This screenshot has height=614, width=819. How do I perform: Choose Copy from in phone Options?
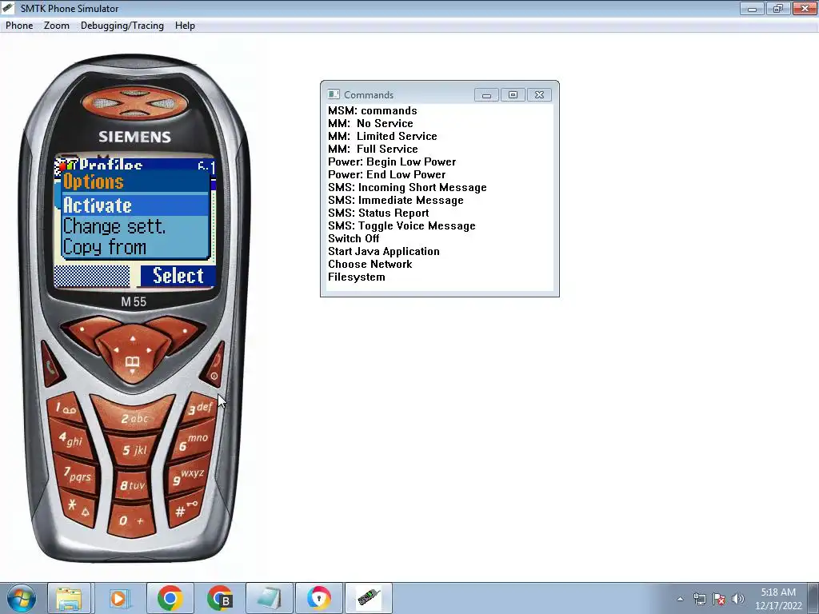pos(135,247)
